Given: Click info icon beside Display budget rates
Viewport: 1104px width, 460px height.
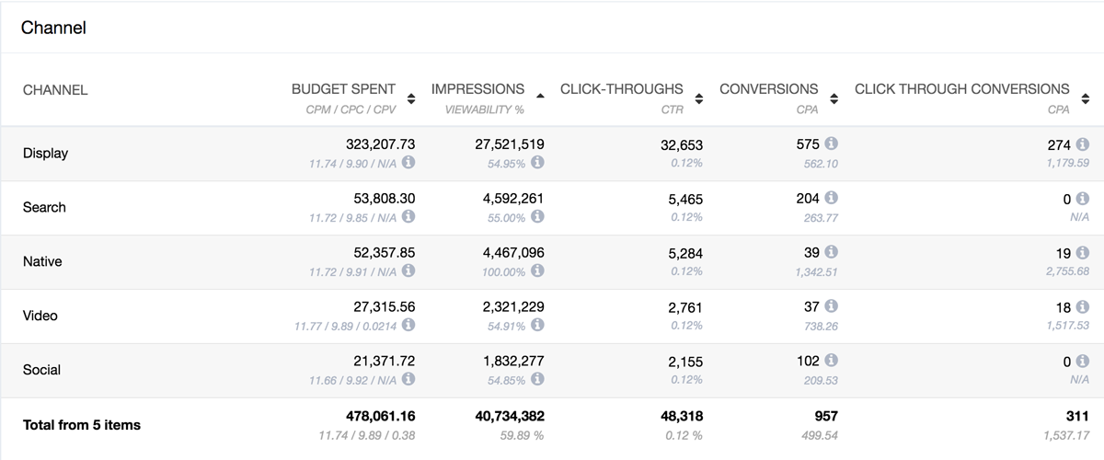Looking at the screenshot, I should 408,163.
